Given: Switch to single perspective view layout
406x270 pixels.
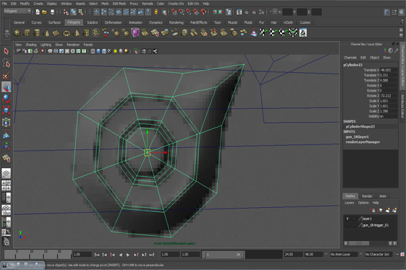Looking at the screenshot, I should 6,173.
